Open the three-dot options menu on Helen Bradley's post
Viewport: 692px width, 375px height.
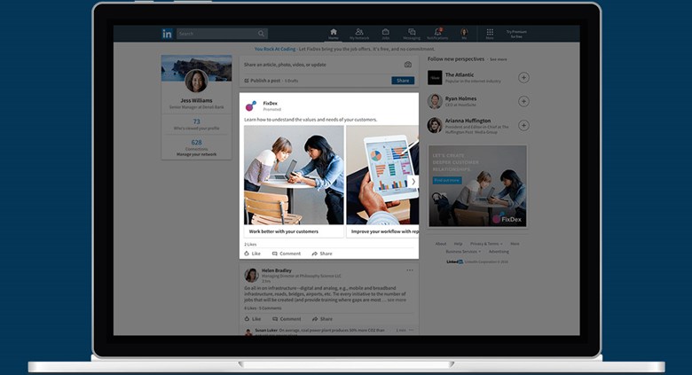click(410, 270)
